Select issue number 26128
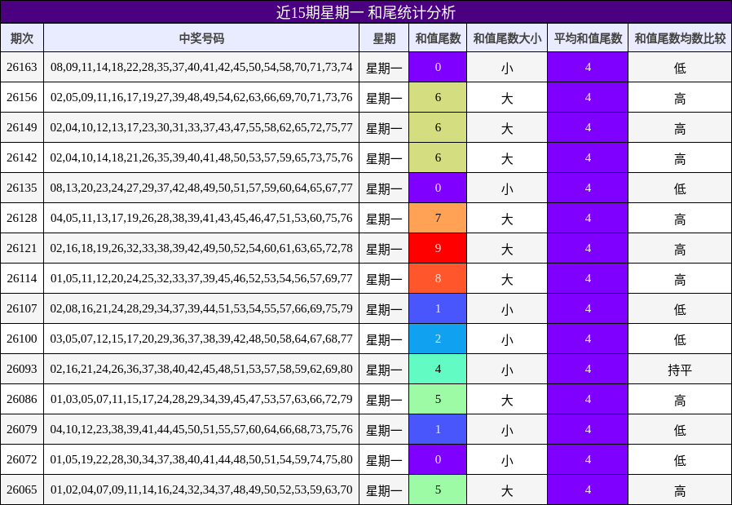Screen dimensions: 732x505 click(x=22, y=218)
